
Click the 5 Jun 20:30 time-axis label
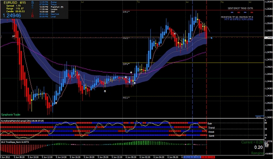(x=103, y=157)
